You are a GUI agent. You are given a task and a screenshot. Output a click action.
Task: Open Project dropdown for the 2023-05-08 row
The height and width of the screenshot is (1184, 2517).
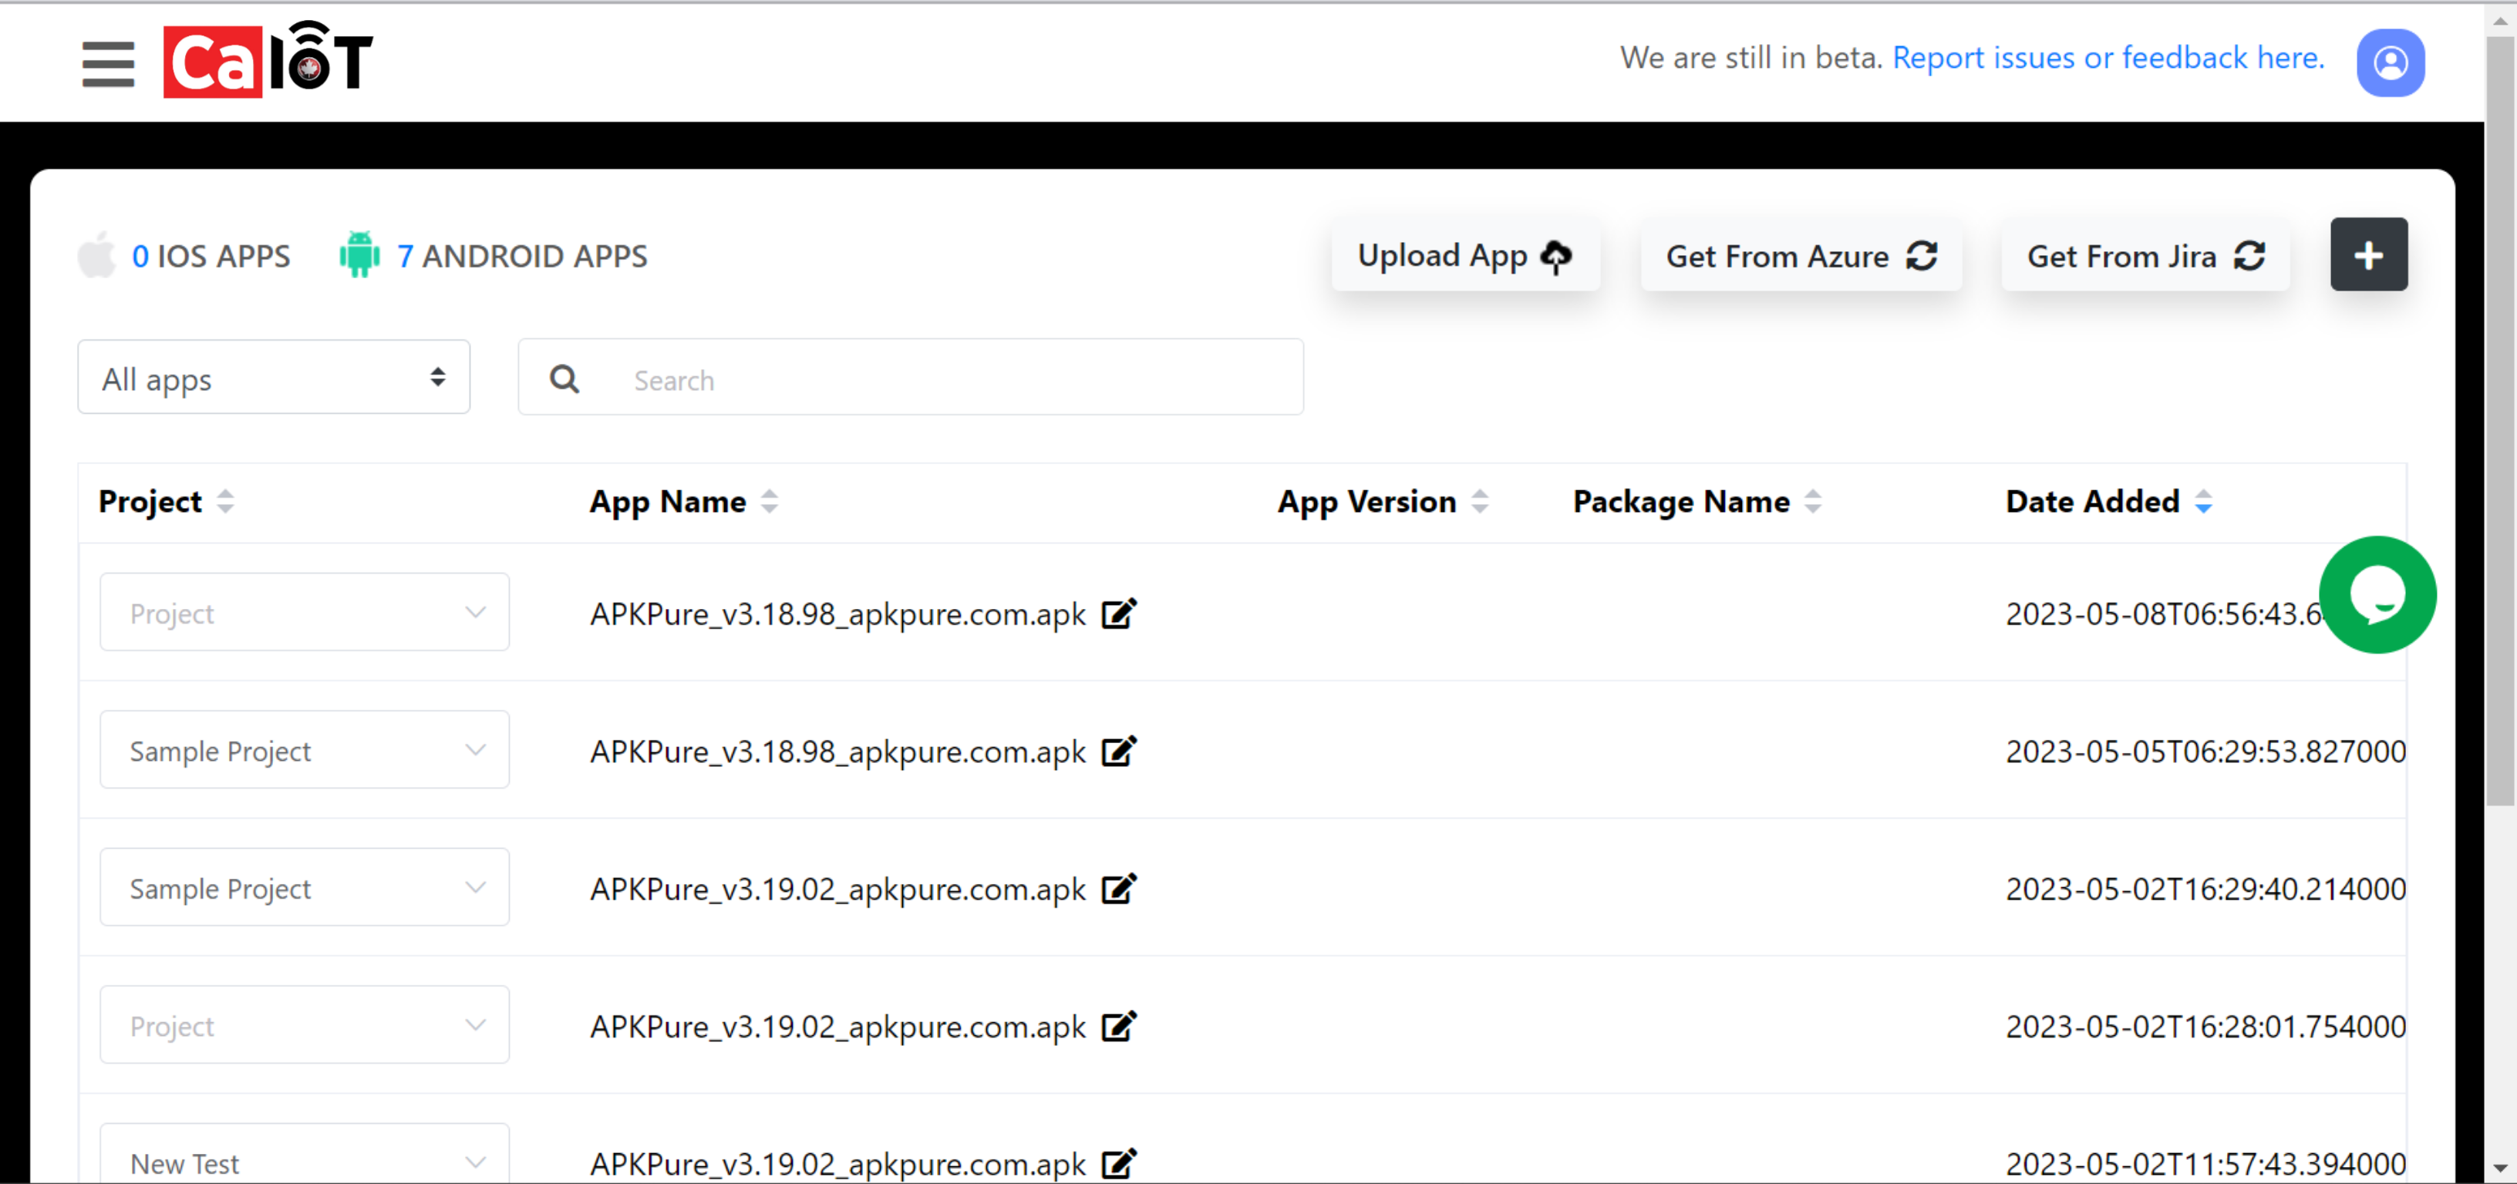304,613
